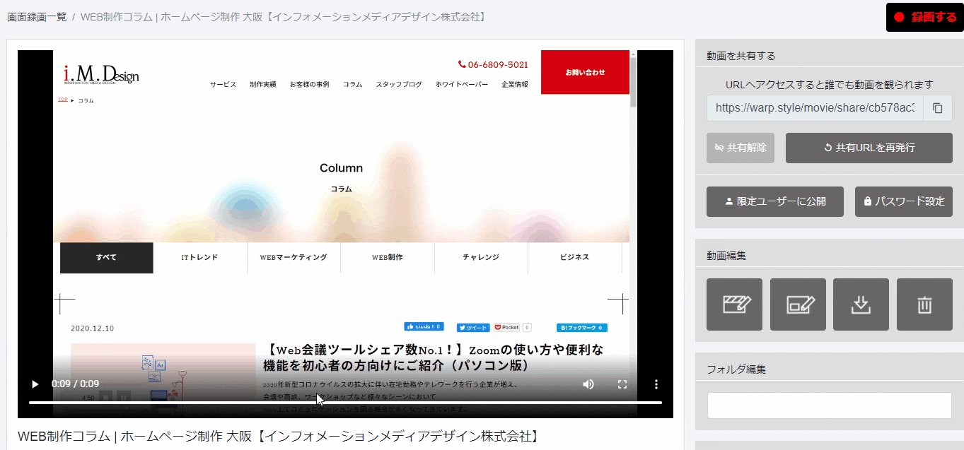This screenshot has height=450, width=964.
Task: Click the Pocket save button
Action: click(x=506, y=328)
